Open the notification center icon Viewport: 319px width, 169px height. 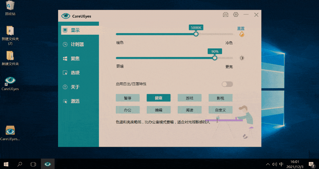click(312, 164)
